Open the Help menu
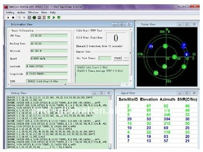203x152 pixels. point(53,12)
